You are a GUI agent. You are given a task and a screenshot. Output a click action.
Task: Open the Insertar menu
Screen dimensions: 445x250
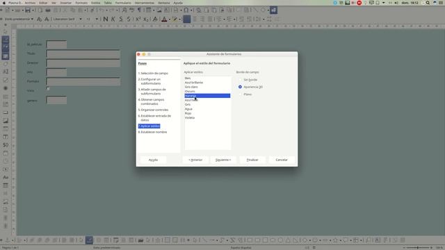point(66,3)
